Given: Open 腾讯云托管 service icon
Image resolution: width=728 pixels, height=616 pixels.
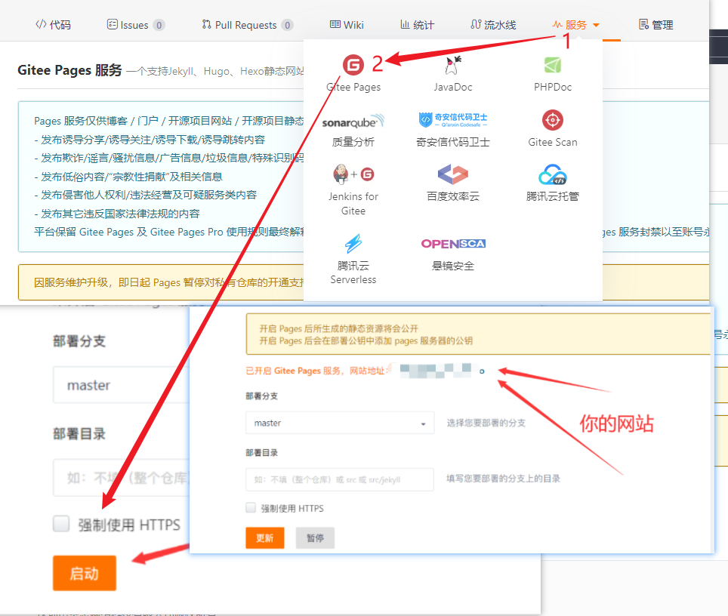Looking at the screenshot, I should (553, 174).
